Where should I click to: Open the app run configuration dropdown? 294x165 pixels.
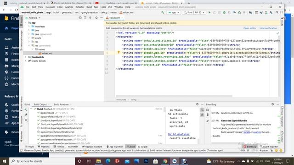174,12
